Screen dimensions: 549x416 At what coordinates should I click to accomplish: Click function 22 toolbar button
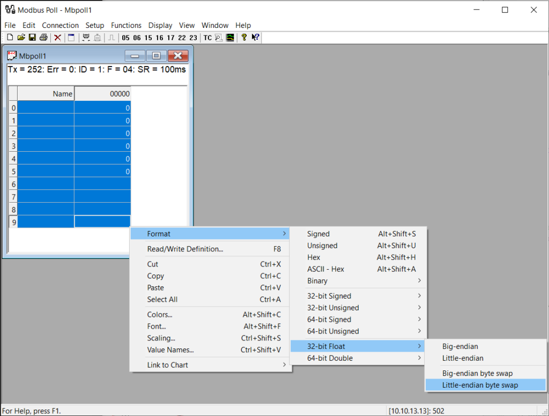(182, 38)
